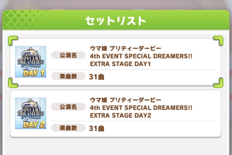Tap the ウマ娘 プリティーダービー line in the DAY1 entry
The image size is (232, 155).
pos(125,49)
